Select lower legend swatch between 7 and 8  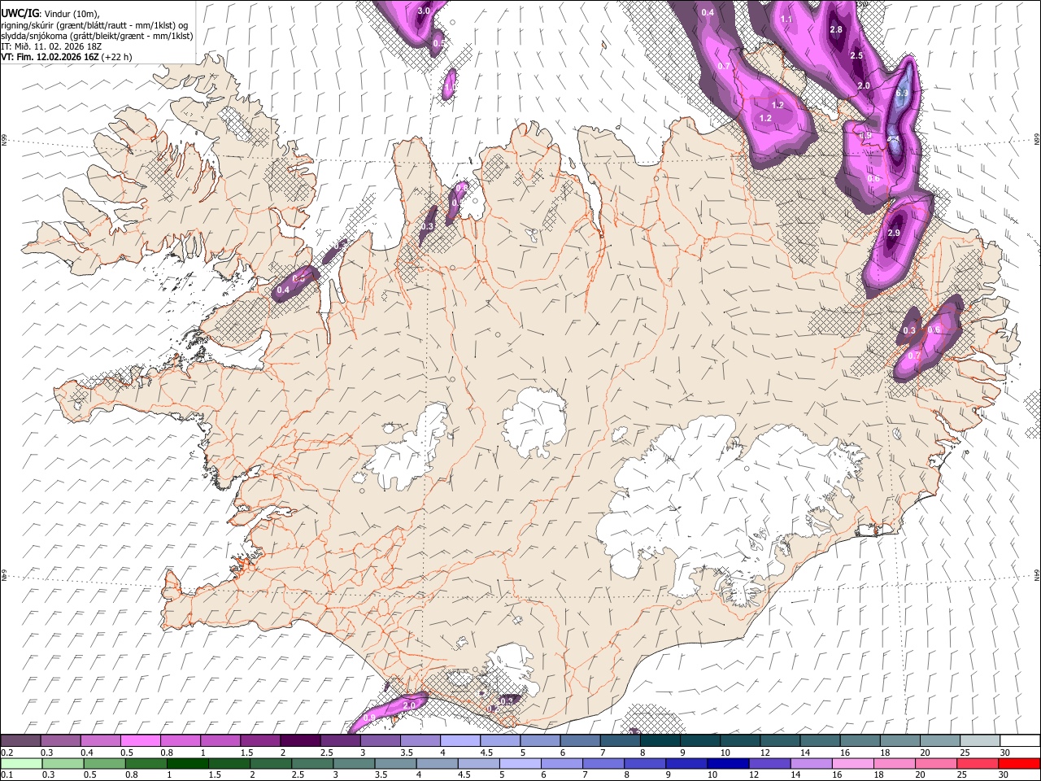603,763
